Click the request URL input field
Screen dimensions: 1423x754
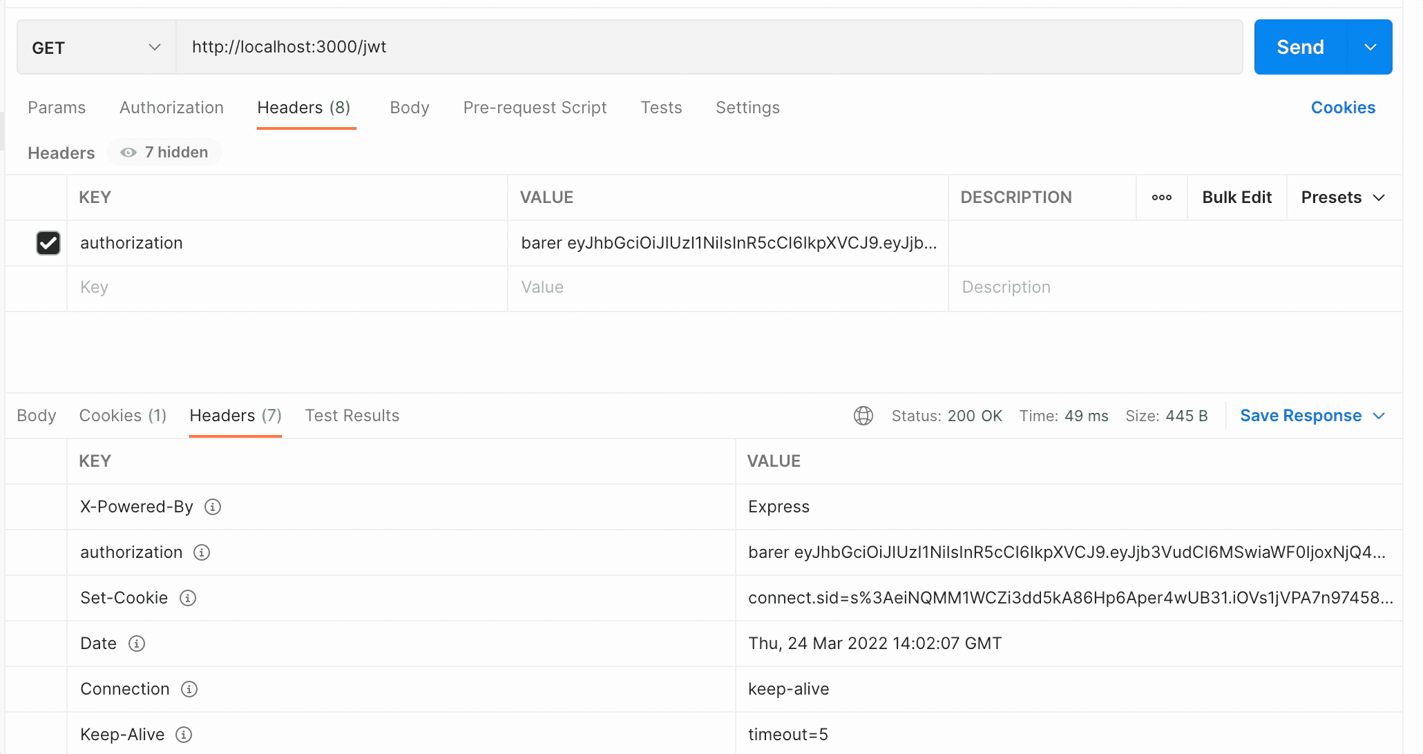tap(708, 47)
